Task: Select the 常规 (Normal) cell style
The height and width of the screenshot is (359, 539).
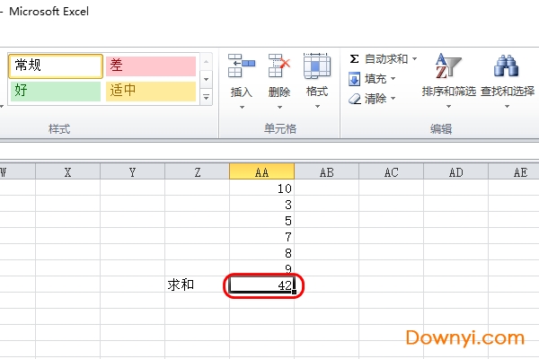Action: tap(56, 66)
